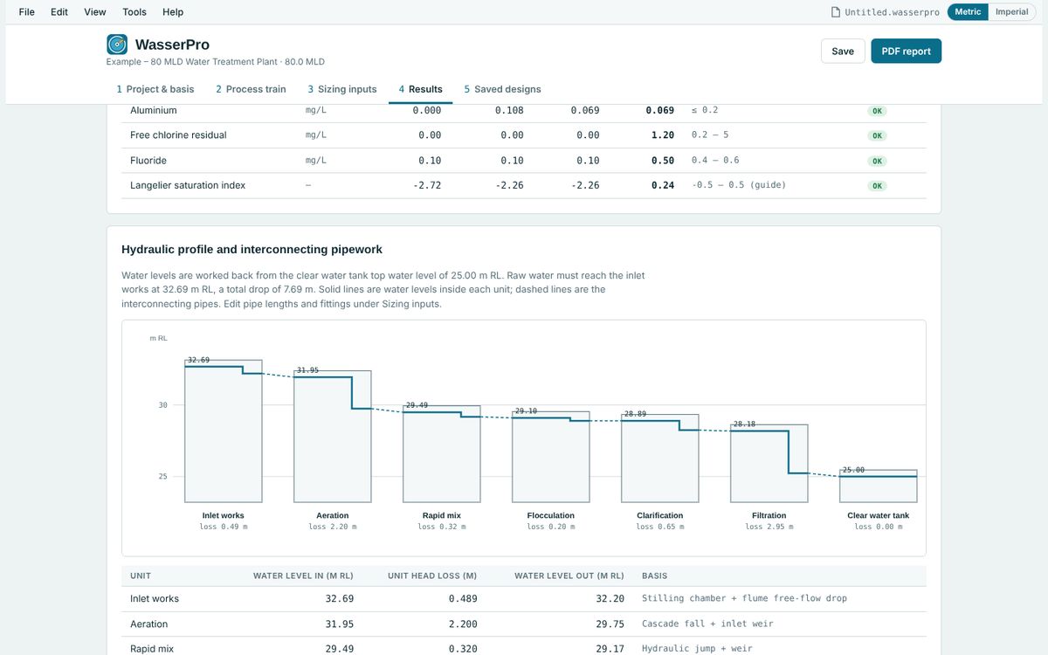The image size is (1048, 655).
Task: Click the Clarification label under the chart
Action: point(659,515)
